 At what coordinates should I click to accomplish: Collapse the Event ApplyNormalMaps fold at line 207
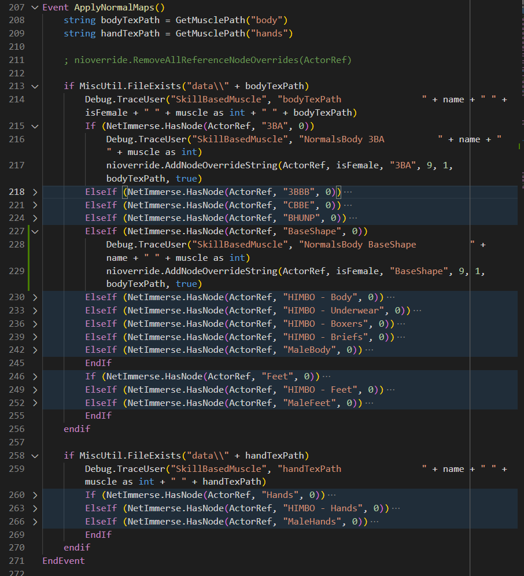[35, 8]
